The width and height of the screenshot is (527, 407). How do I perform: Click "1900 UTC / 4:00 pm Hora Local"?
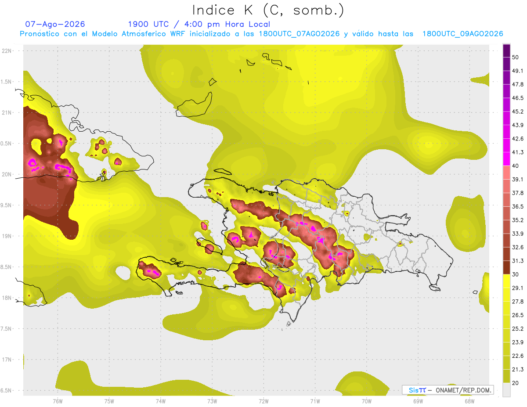click(x=199, y=24)
